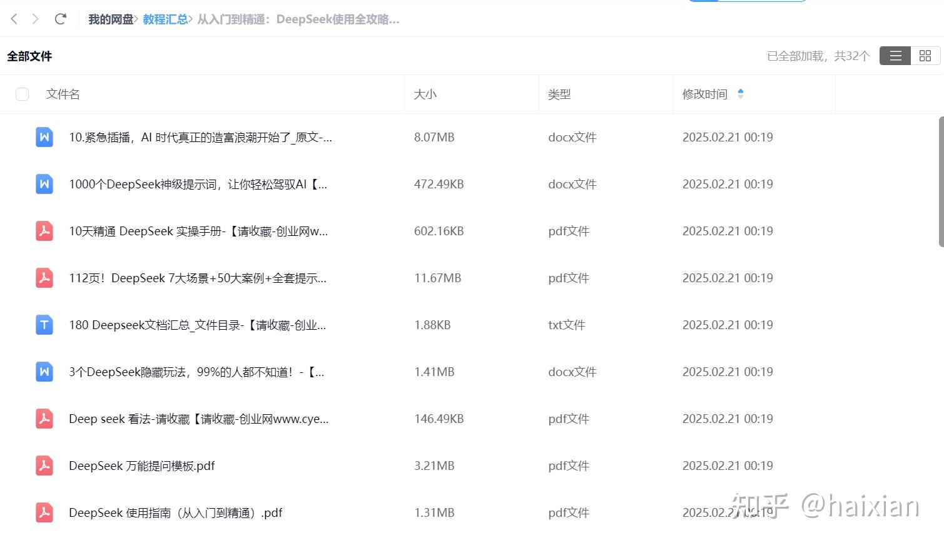
Task: Open file 112页！DeepSeek 7大场景+50大案例
Action: 198,278
